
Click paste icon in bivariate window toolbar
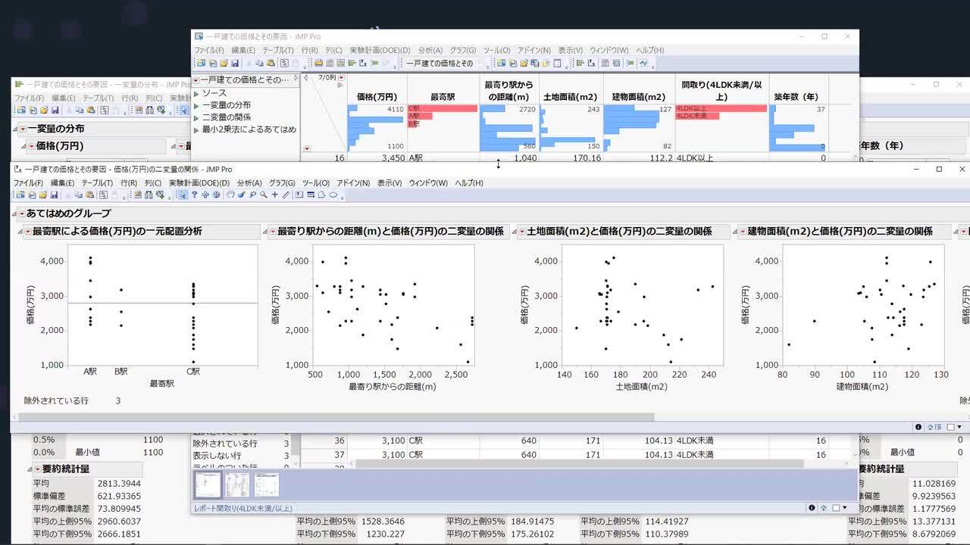pos(89,195)
